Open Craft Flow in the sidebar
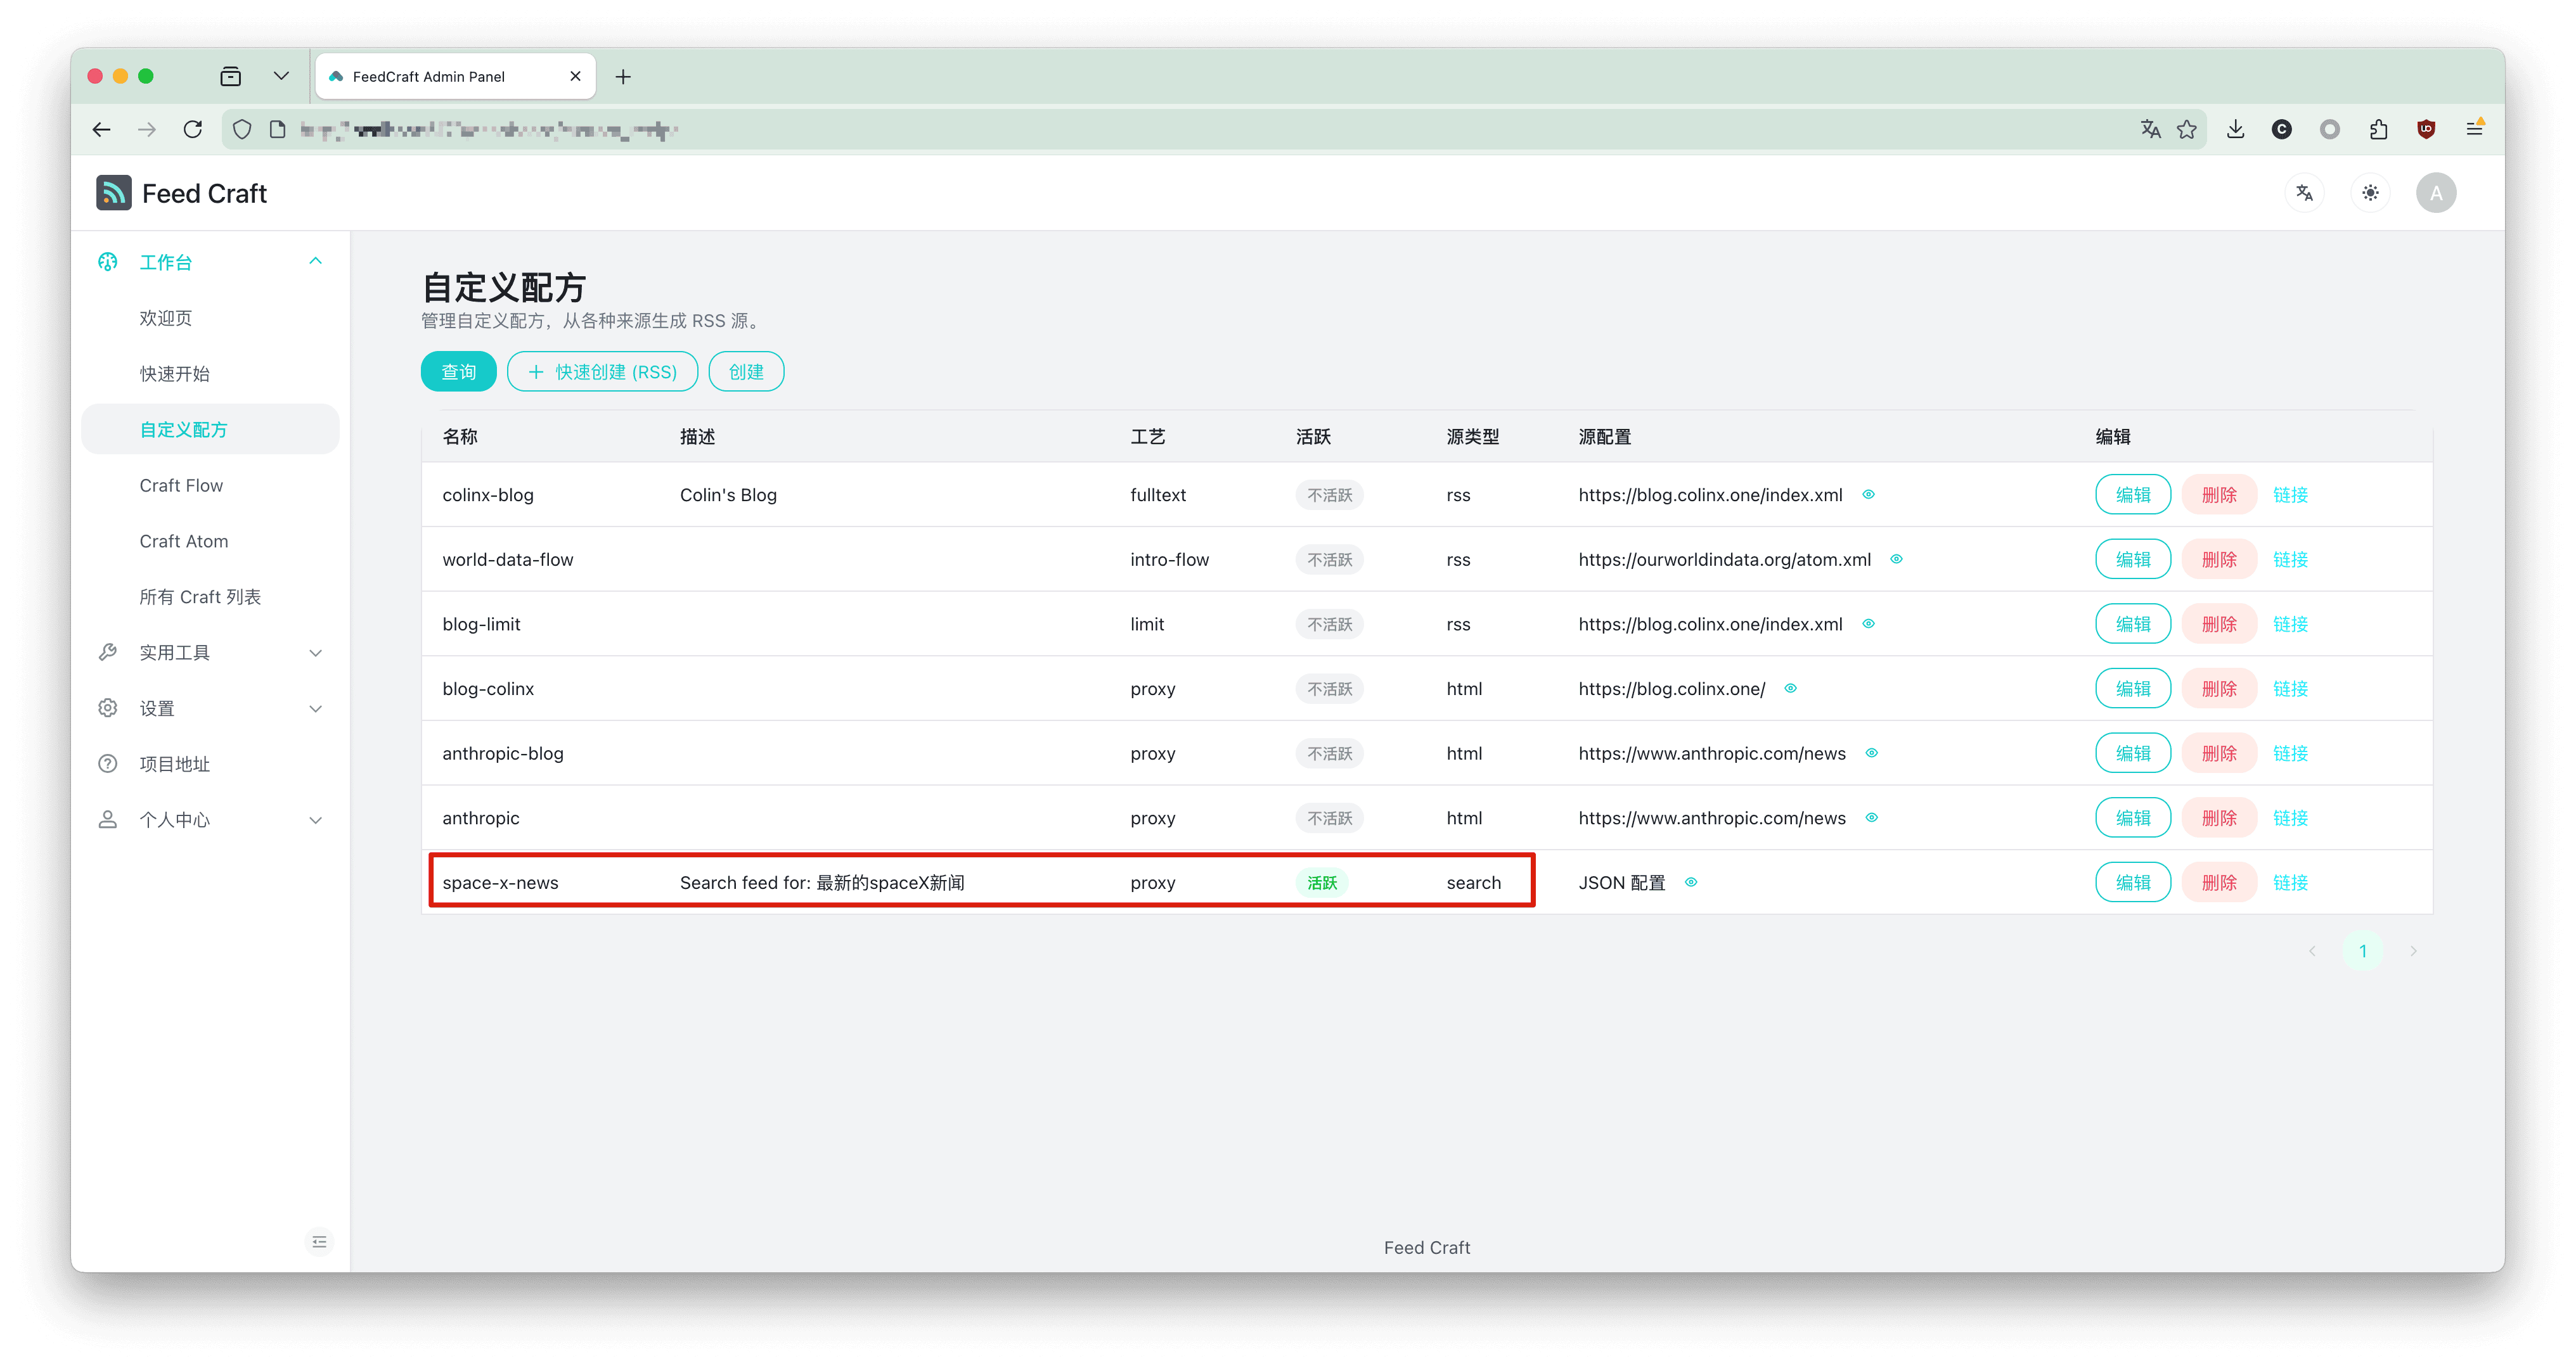2576x1366 pixels. (181, 486)
